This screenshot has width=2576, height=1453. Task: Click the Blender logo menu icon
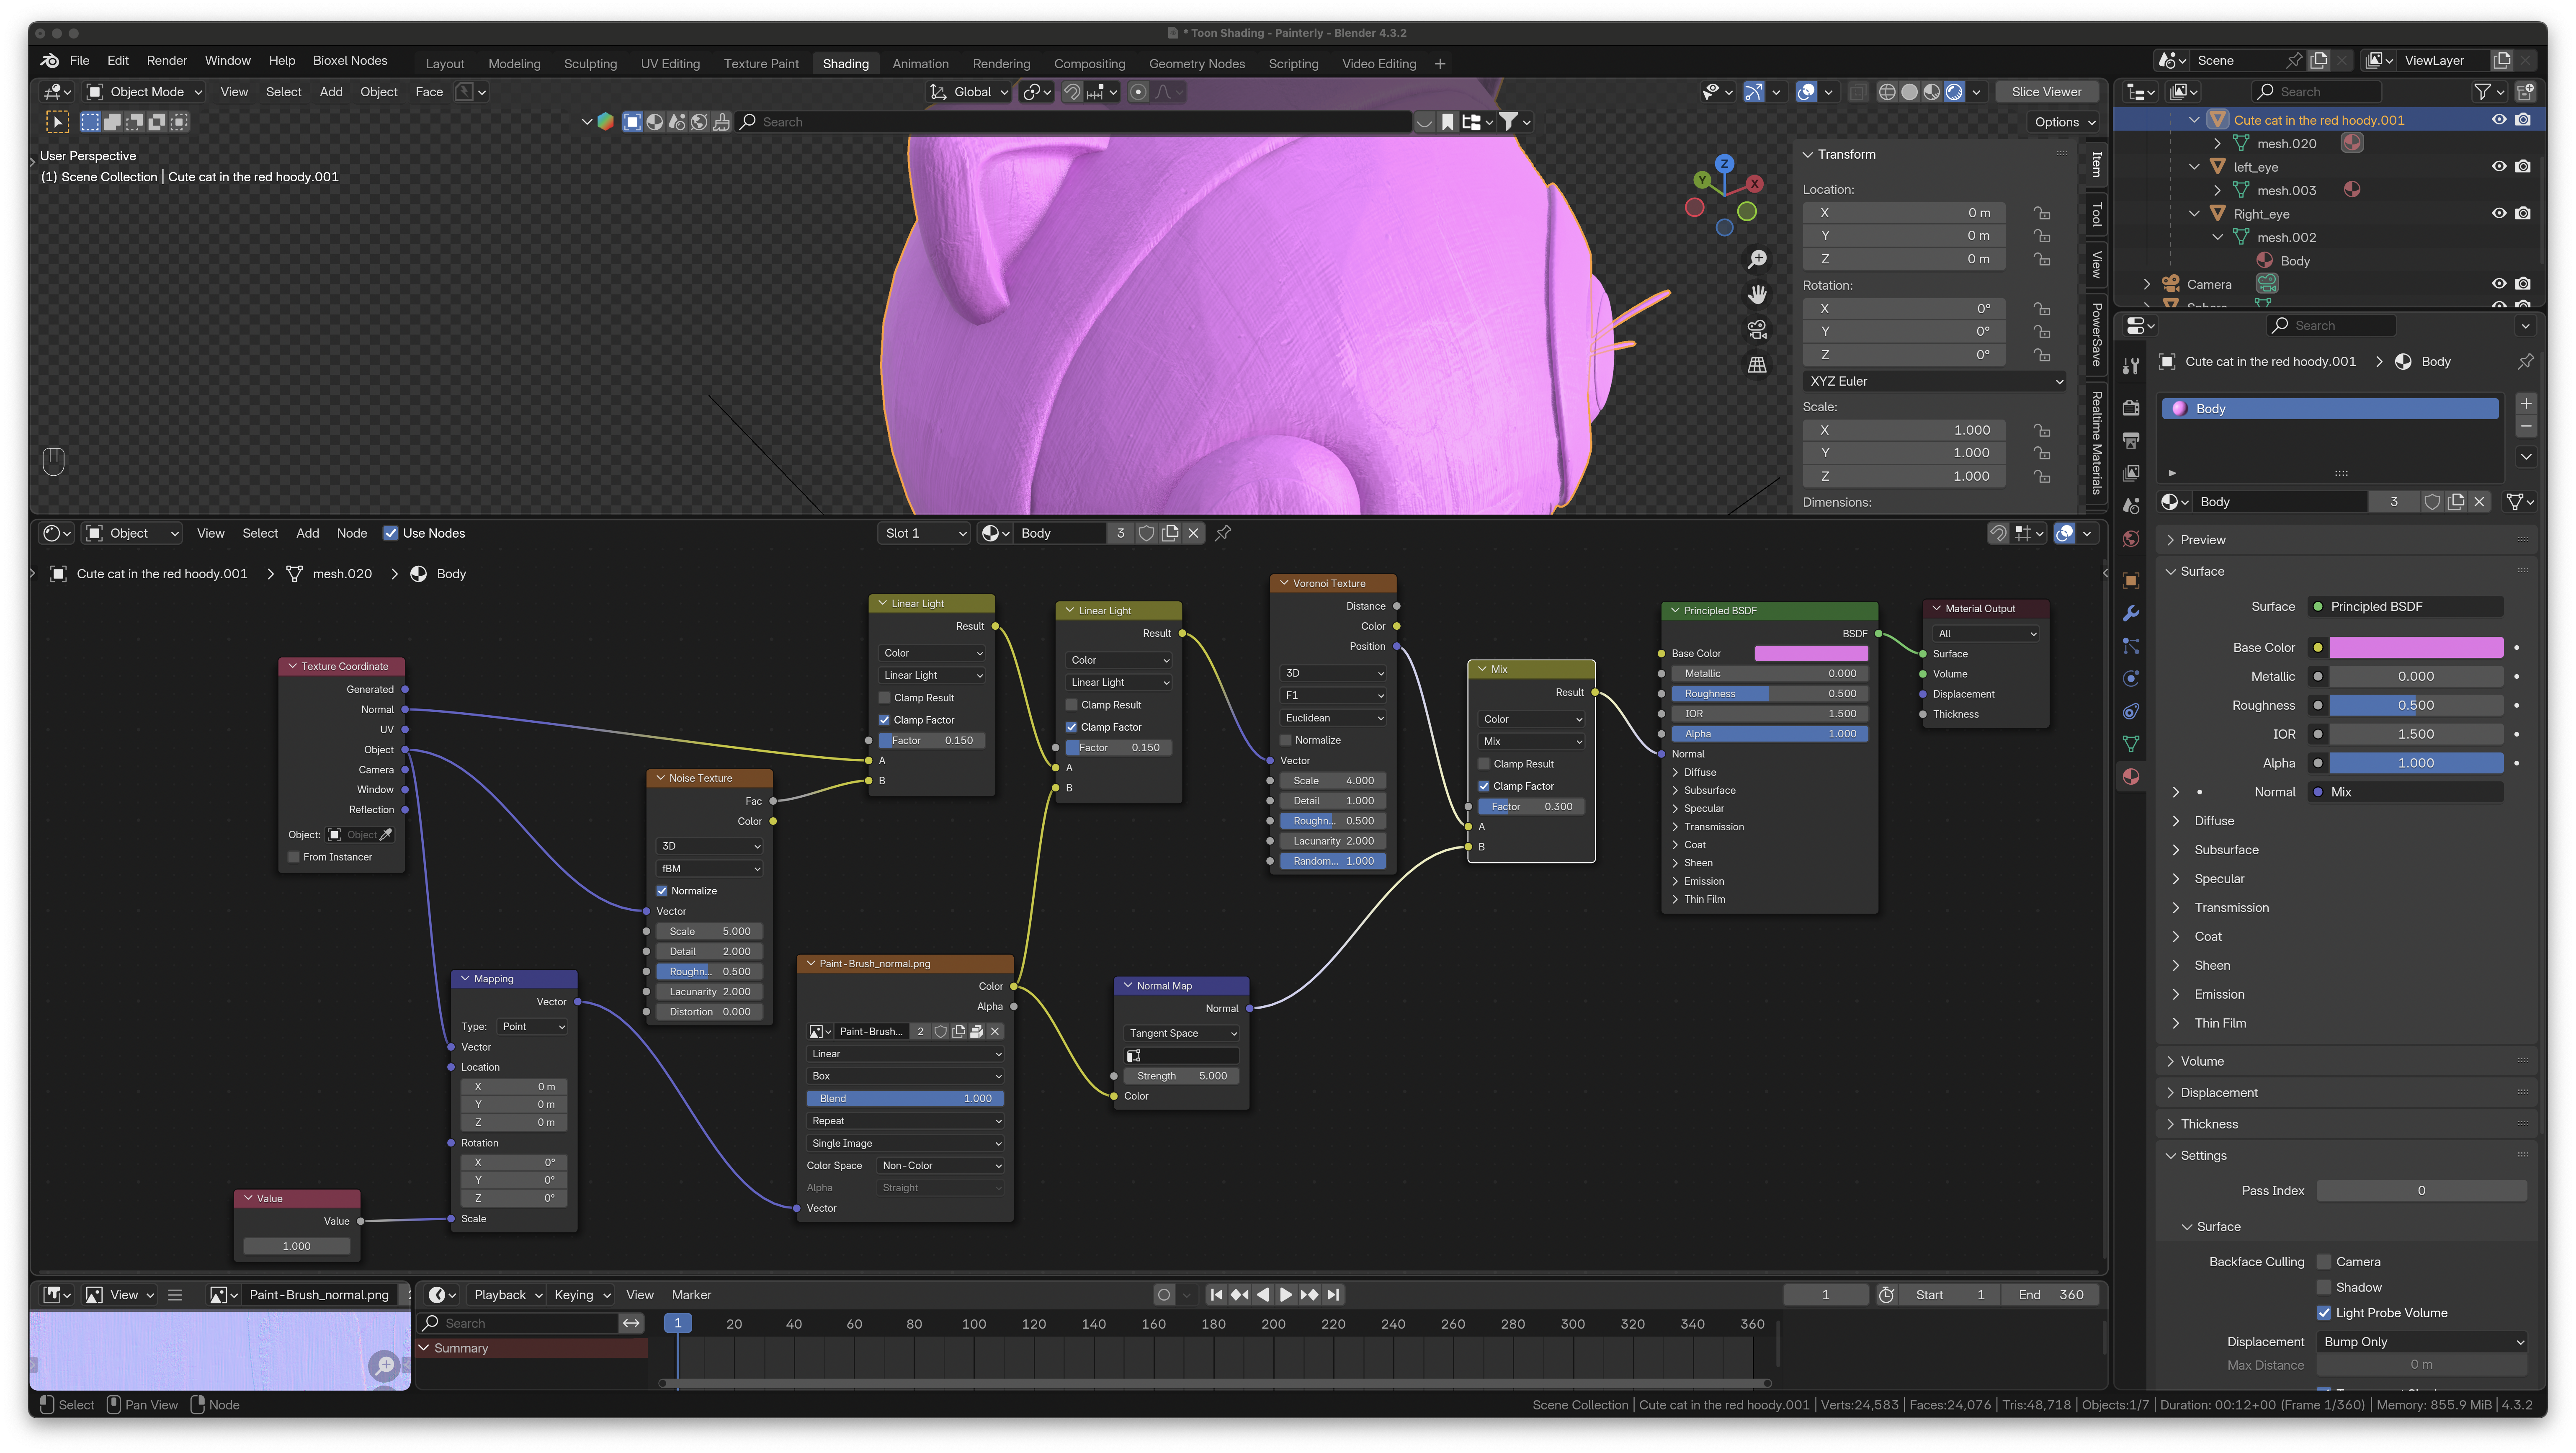click(x=49, y=61)
